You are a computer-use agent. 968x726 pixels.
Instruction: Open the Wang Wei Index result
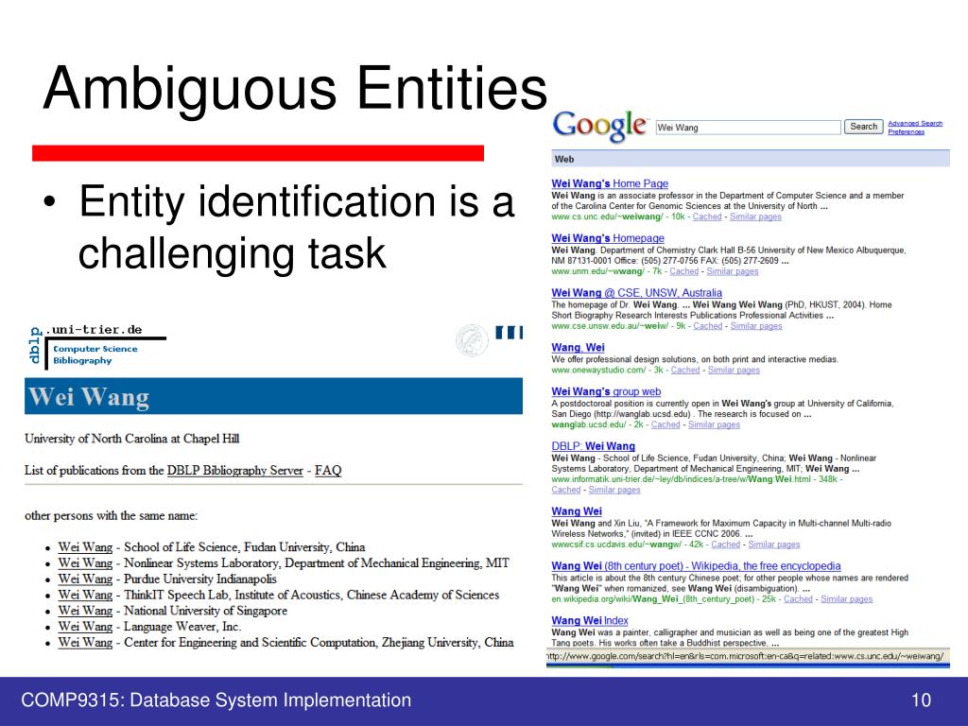tap(590, 620)
